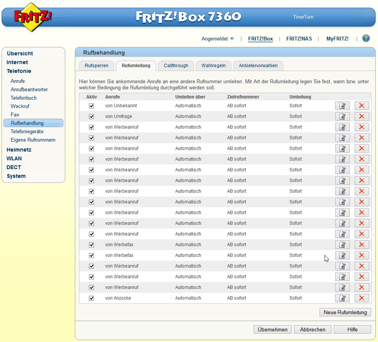Screen dimensions: 378x342
Task: Edit the von Umfrage call diversion
Action: pyautogui.click(x=342, y=116)
